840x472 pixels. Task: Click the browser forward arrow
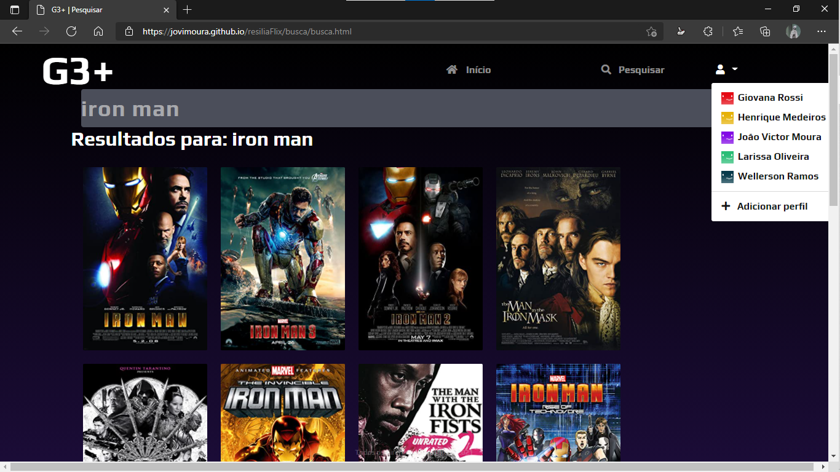[x=44, y=31]
